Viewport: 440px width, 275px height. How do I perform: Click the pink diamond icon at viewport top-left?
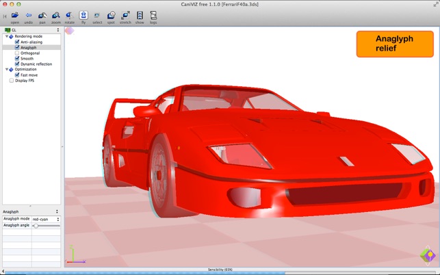click(x=69, y=31)
